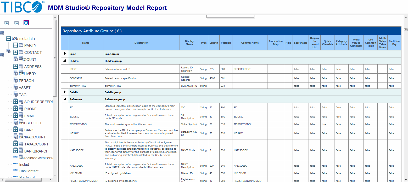Expand the Basic attribute group
This screenshot has height=182, width=408.
pos(65,54)
